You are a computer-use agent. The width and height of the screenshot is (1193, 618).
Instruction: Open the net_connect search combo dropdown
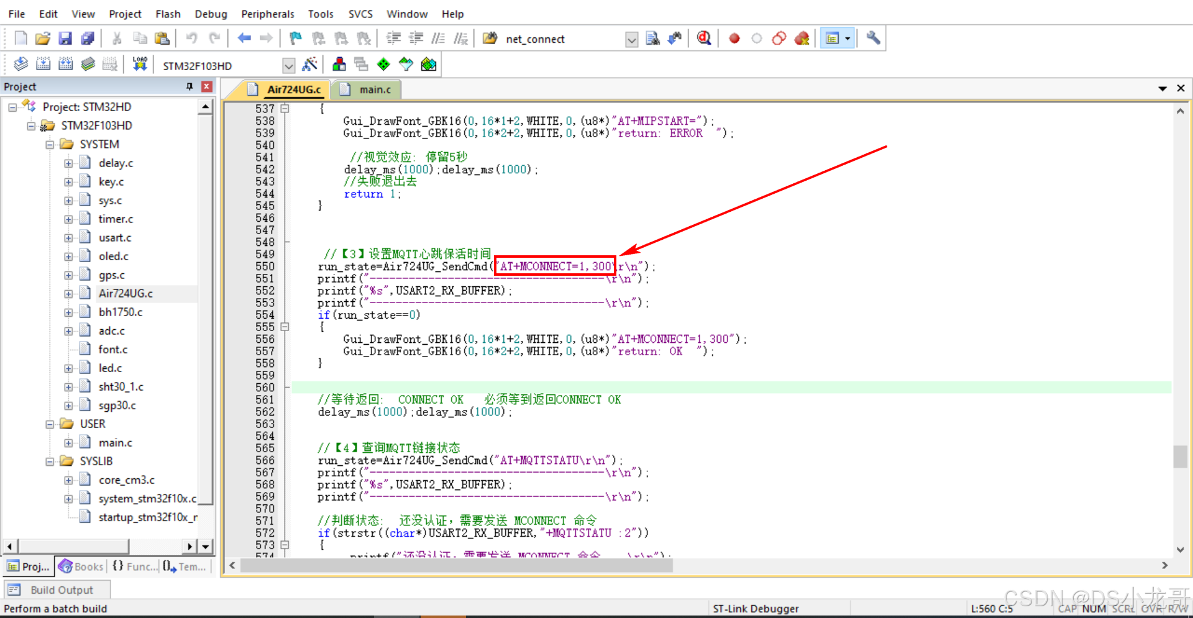(x=631, y=40)
